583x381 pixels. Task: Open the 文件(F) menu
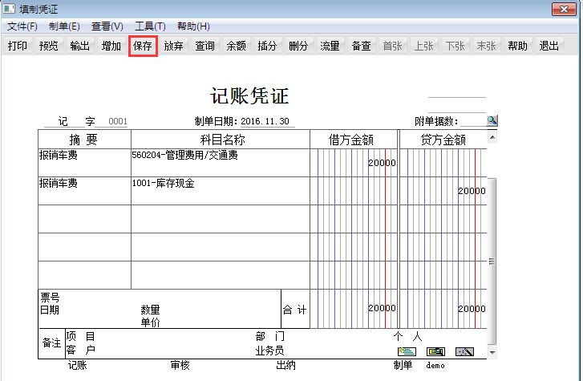pos(22,26)
